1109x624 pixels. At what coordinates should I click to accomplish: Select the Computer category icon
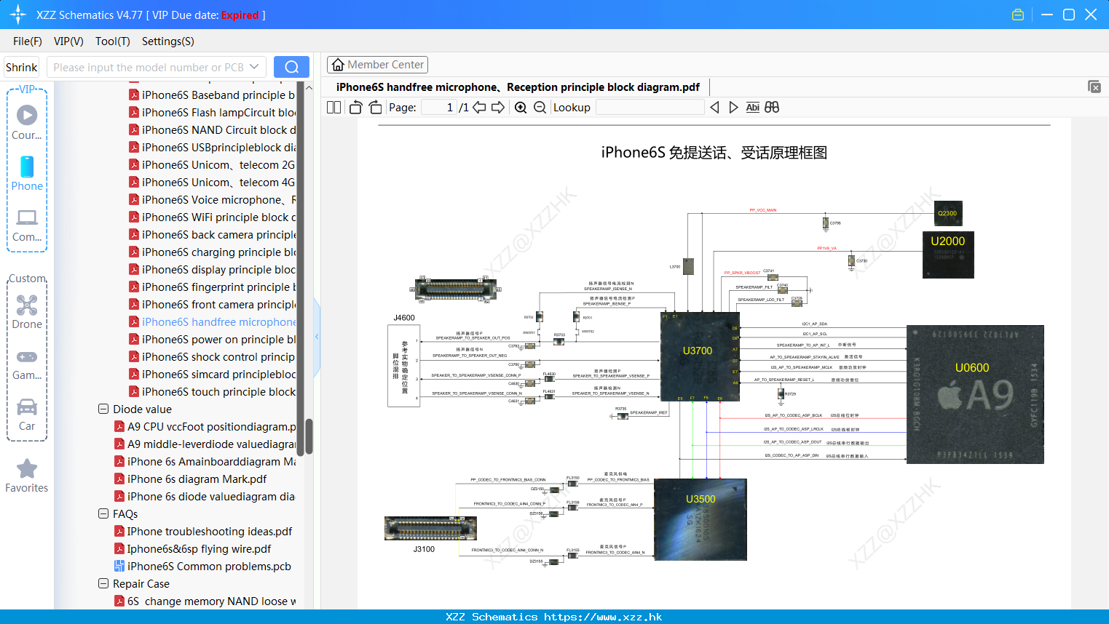27,217
